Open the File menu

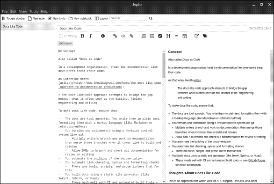coord(5,11)
